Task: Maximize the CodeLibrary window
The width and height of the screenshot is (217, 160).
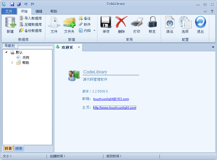Action: pyautogui.click(x=205, y=5)
